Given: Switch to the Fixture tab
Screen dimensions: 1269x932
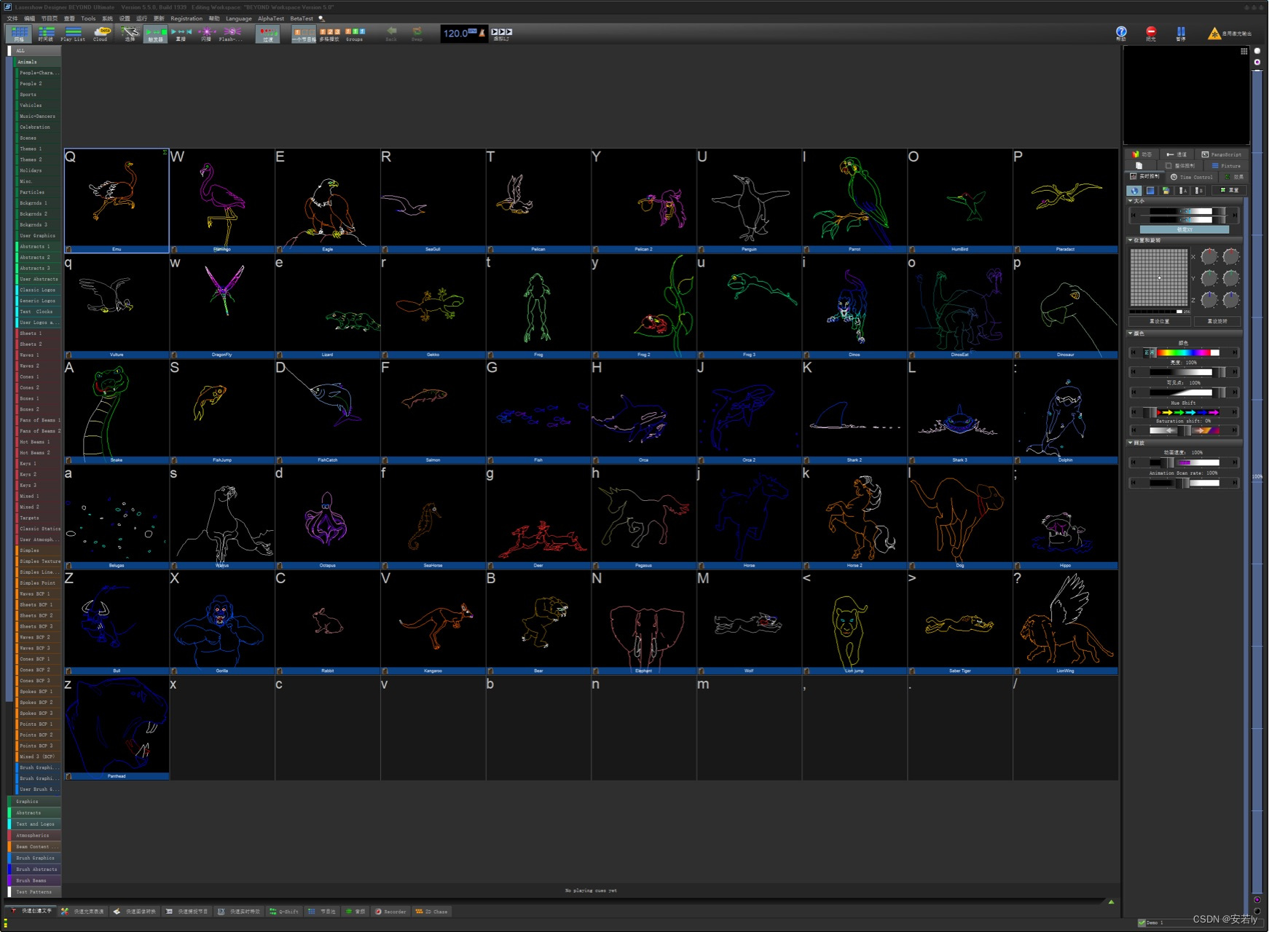Looking at the screenshot, I should (1227, 166).
